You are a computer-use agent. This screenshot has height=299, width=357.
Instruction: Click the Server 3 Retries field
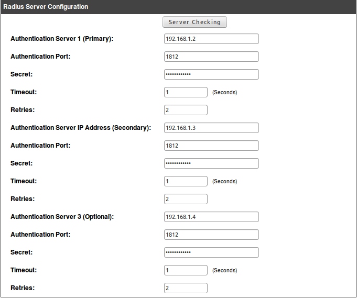(x=186, y=288)
